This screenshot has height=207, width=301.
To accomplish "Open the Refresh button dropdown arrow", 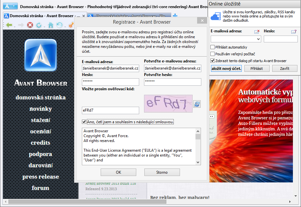I will coord(44,27).
